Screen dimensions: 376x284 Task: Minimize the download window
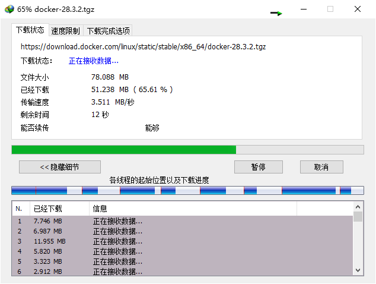(x=304, y=9)
